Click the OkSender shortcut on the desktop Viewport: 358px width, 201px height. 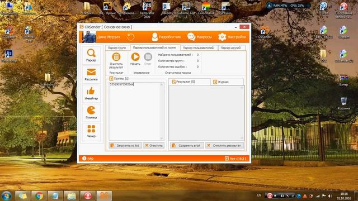pyautogui.click(x=265, y=32)
